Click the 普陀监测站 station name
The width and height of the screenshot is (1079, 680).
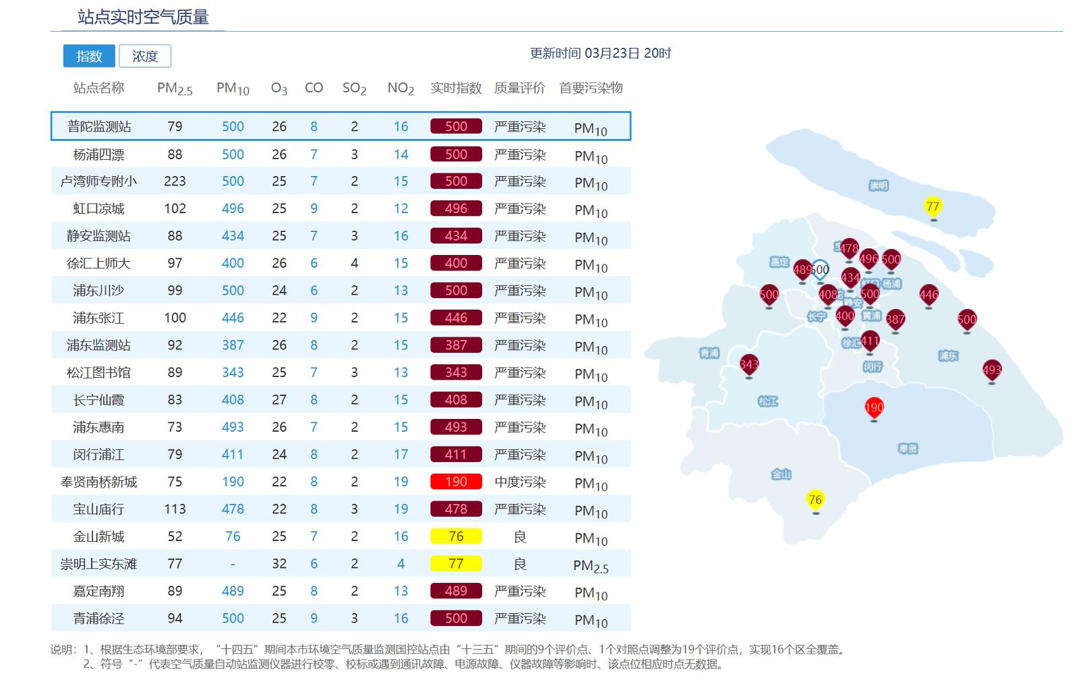click(99, 127)
